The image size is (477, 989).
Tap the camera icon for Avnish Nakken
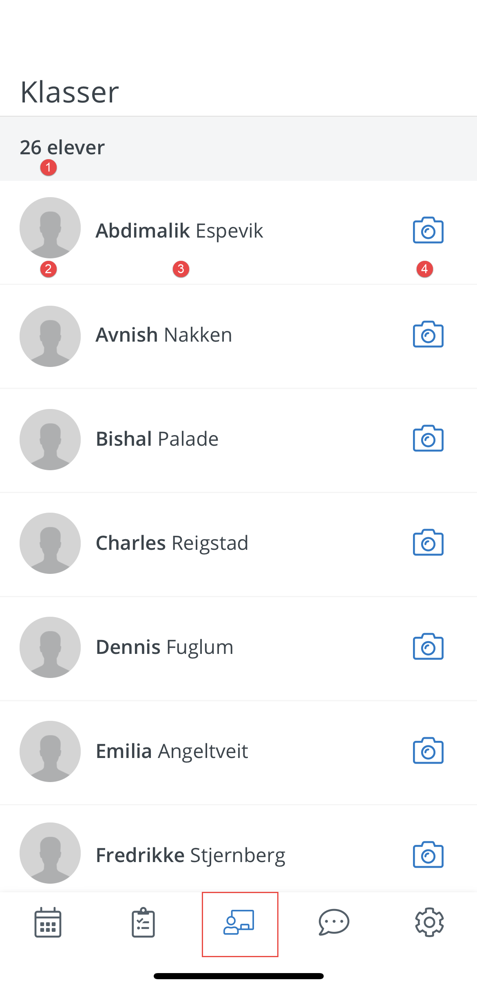[x=428, y=334]
